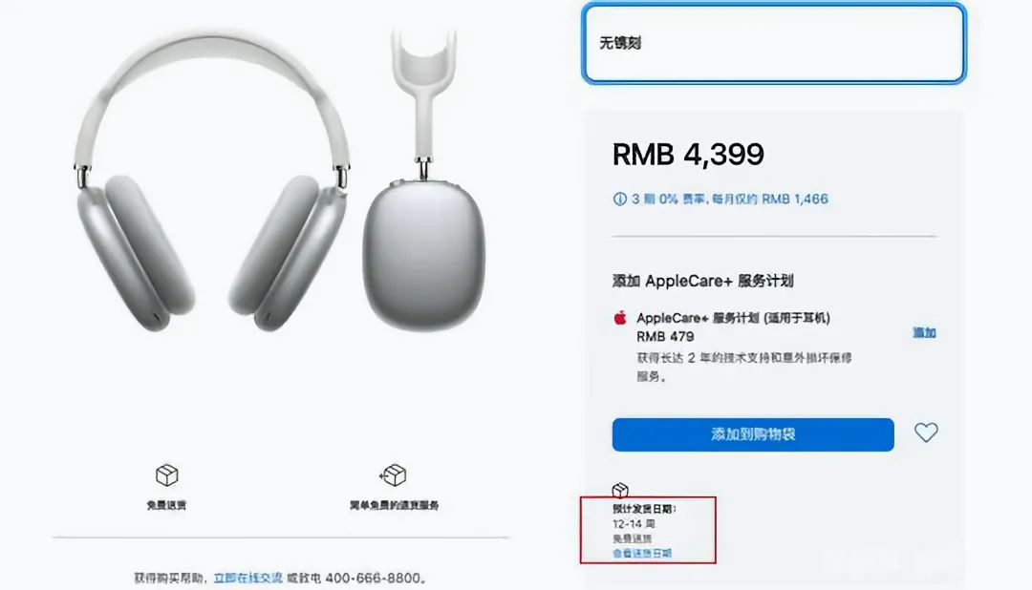Click the 预计发货日期 shipping estimate text
1032x590 pixels.
[644, 509]
